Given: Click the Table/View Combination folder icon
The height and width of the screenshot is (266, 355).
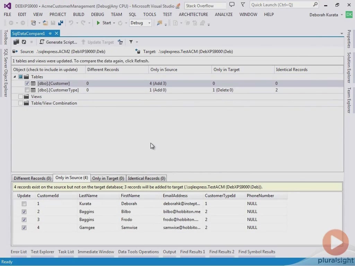Looking at the screenshot, I should (x=26, y=103).
